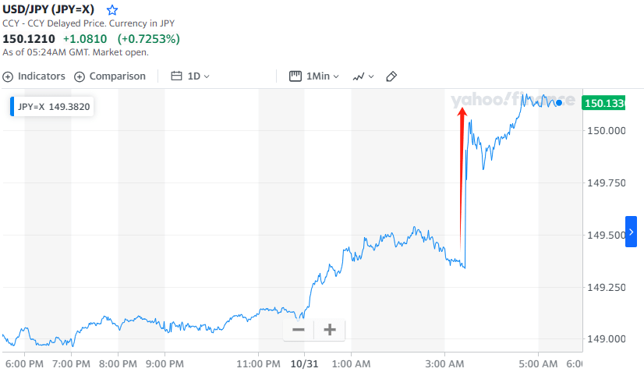
Task: Click the 10/31 date label on time axis
Action: (304, 363)
